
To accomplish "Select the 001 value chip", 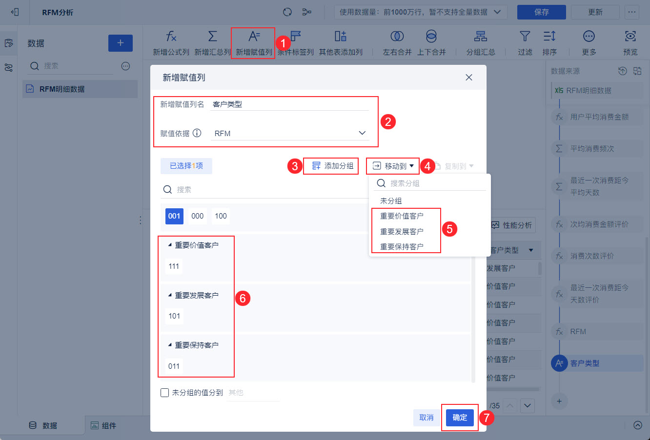I will click(174, 216).
